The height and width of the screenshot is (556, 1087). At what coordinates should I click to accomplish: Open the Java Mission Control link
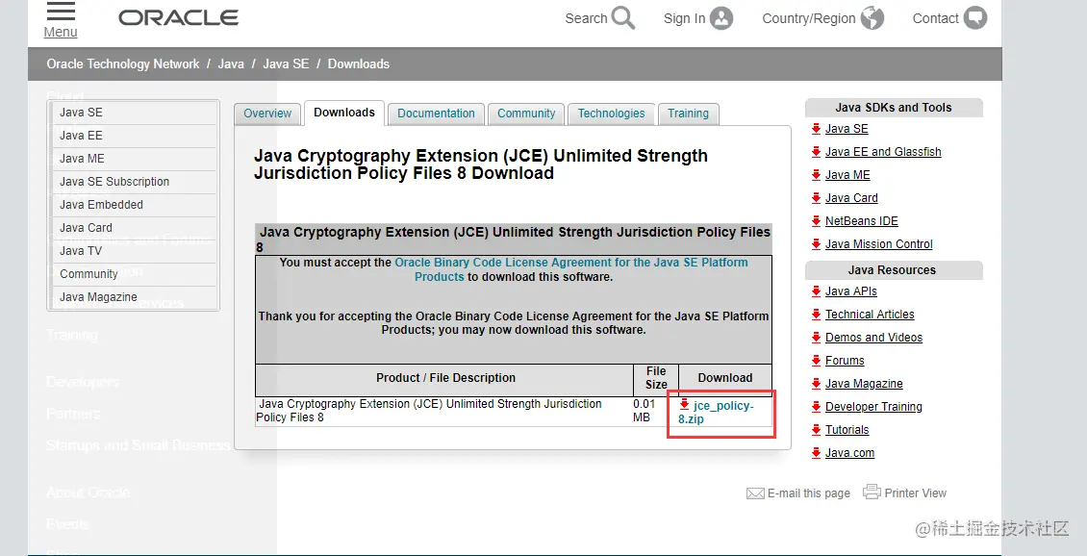pyautogui.click(x=879, y=244)
